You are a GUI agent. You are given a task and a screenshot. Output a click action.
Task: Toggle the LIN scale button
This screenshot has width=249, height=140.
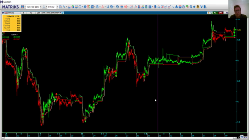tap(38, 13)
